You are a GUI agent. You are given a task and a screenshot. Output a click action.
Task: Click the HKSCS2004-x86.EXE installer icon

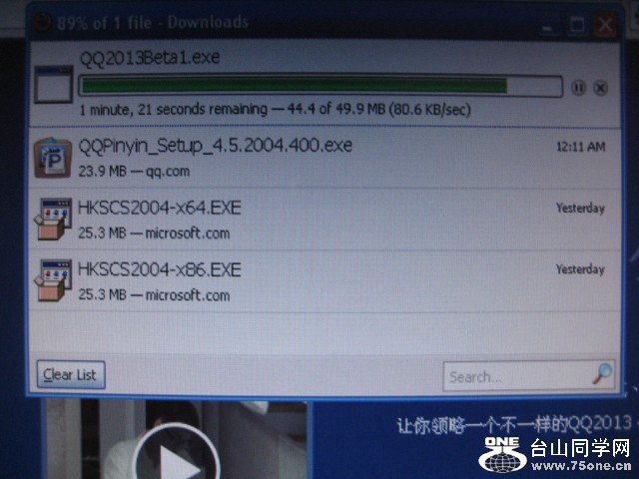tap(53, 280)
